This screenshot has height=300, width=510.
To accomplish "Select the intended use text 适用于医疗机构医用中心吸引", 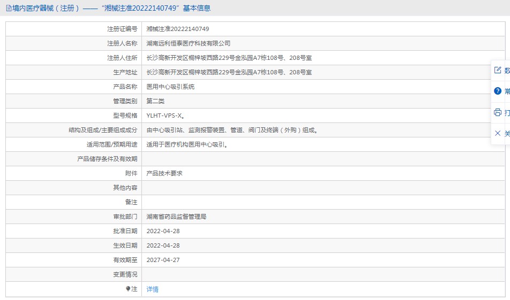I will [187, 144].
